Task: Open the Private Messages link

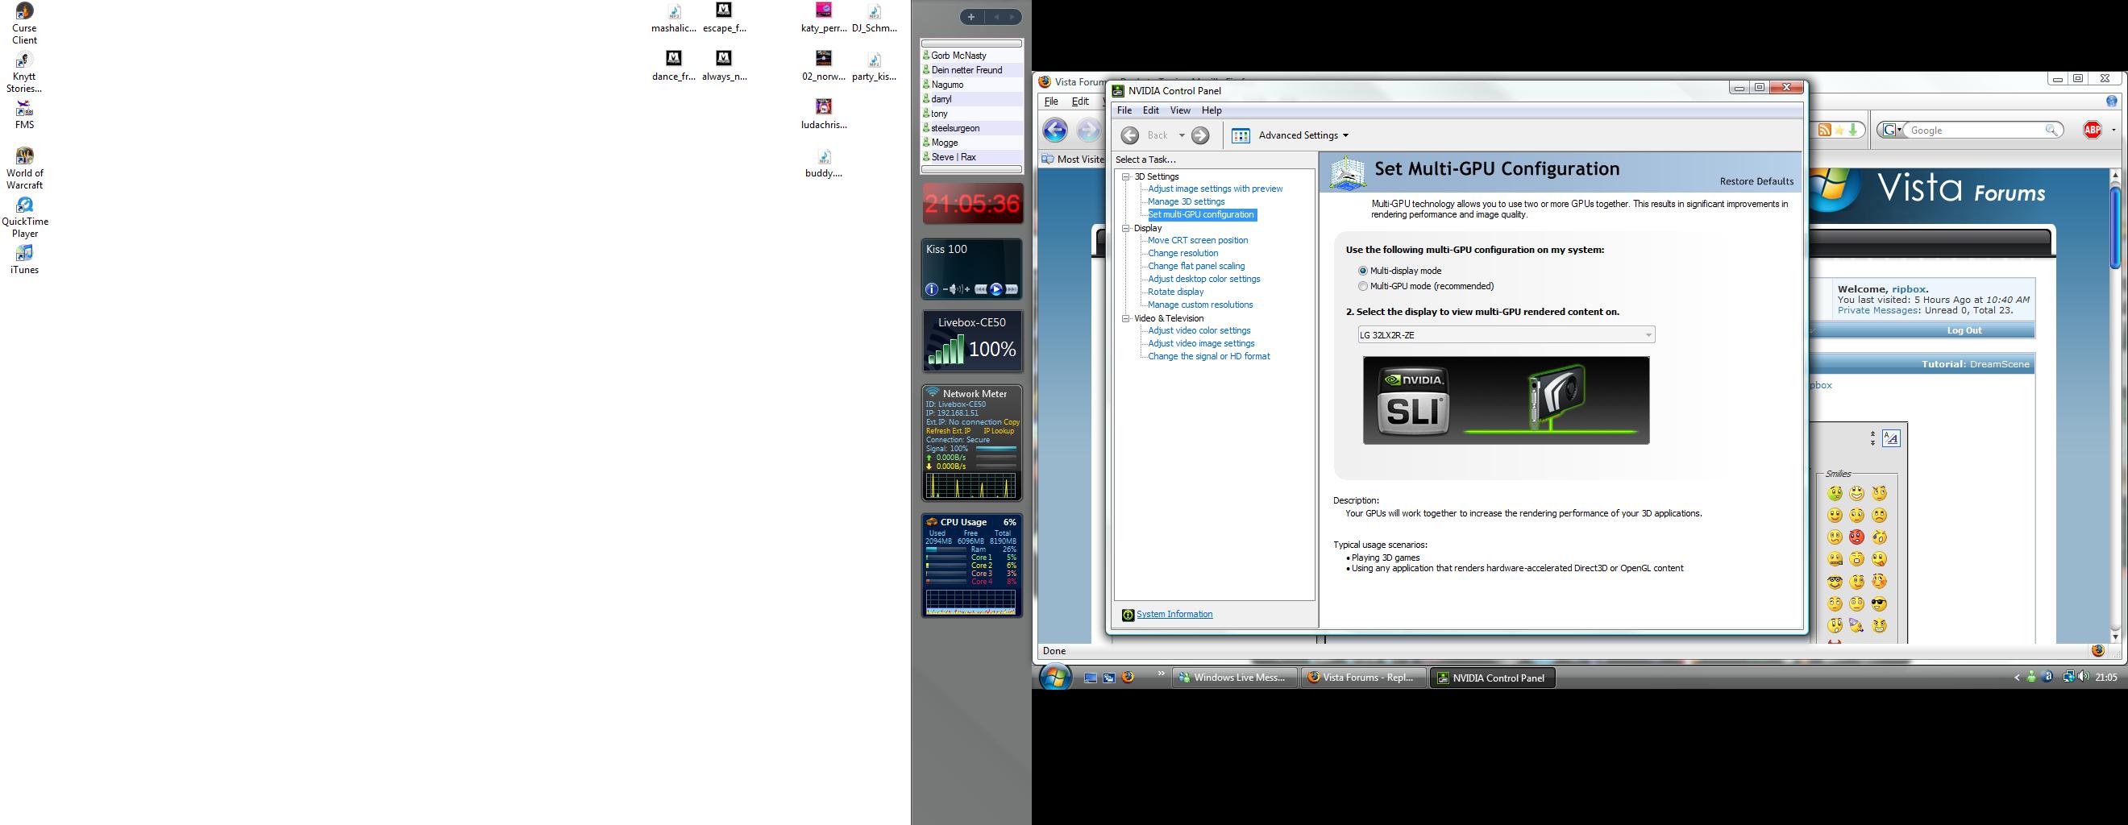Action: [1877, 310]
